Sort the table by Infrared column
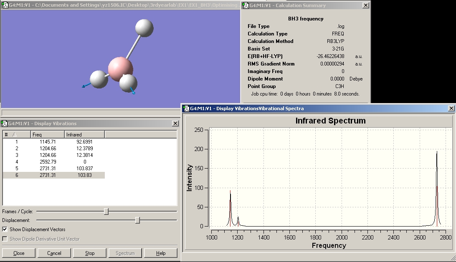The height and width of the screenshot is (262, 456). click(84, 134)
